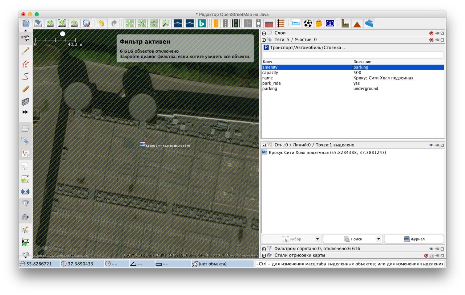
Task: Click the orange road preset icon
Action: [216, 23]
